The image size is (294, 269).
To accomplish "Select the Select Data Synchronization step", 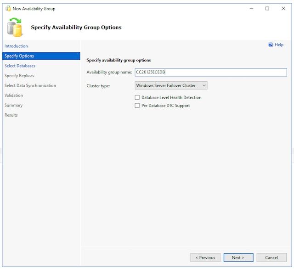I will [30, 85].
